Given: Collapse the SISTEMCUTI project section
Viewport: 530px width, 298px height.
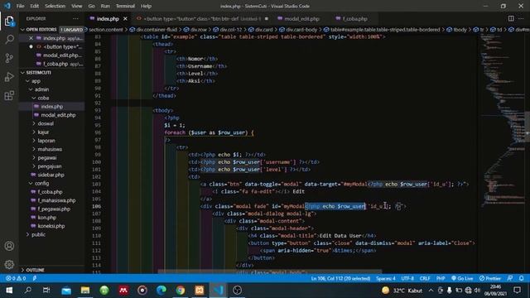Looking at the screenshot, I should [51, 73].
